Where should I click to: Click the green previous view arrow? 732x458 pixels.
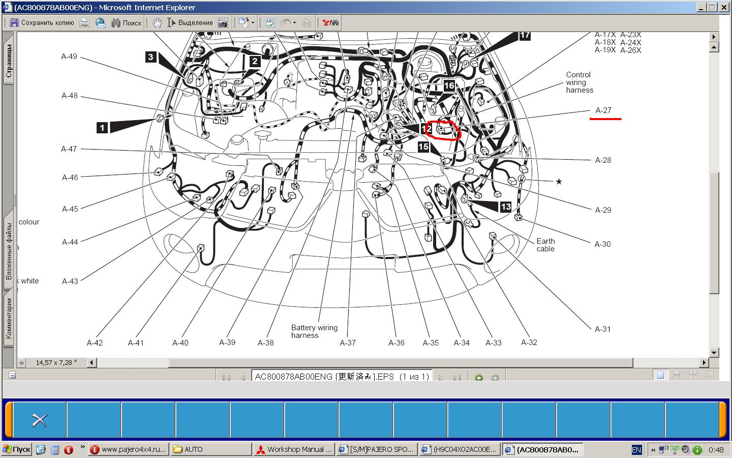tap(478, 378)
